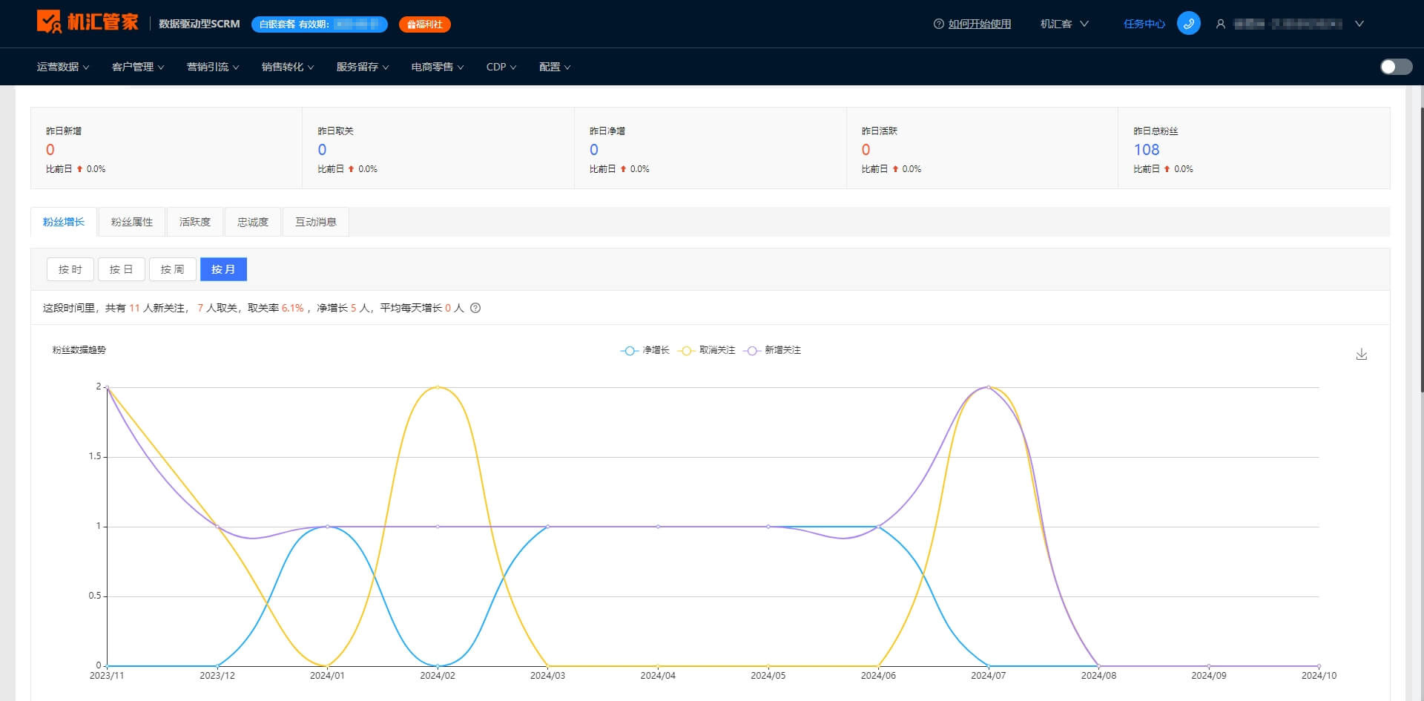1424x701 pixels.
Task: Open the phone call icon button
Action: click(1188, 24)
